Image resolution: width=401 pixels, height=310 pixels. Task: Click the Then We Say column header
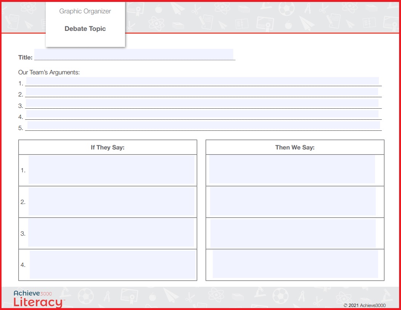coord(295,147)
